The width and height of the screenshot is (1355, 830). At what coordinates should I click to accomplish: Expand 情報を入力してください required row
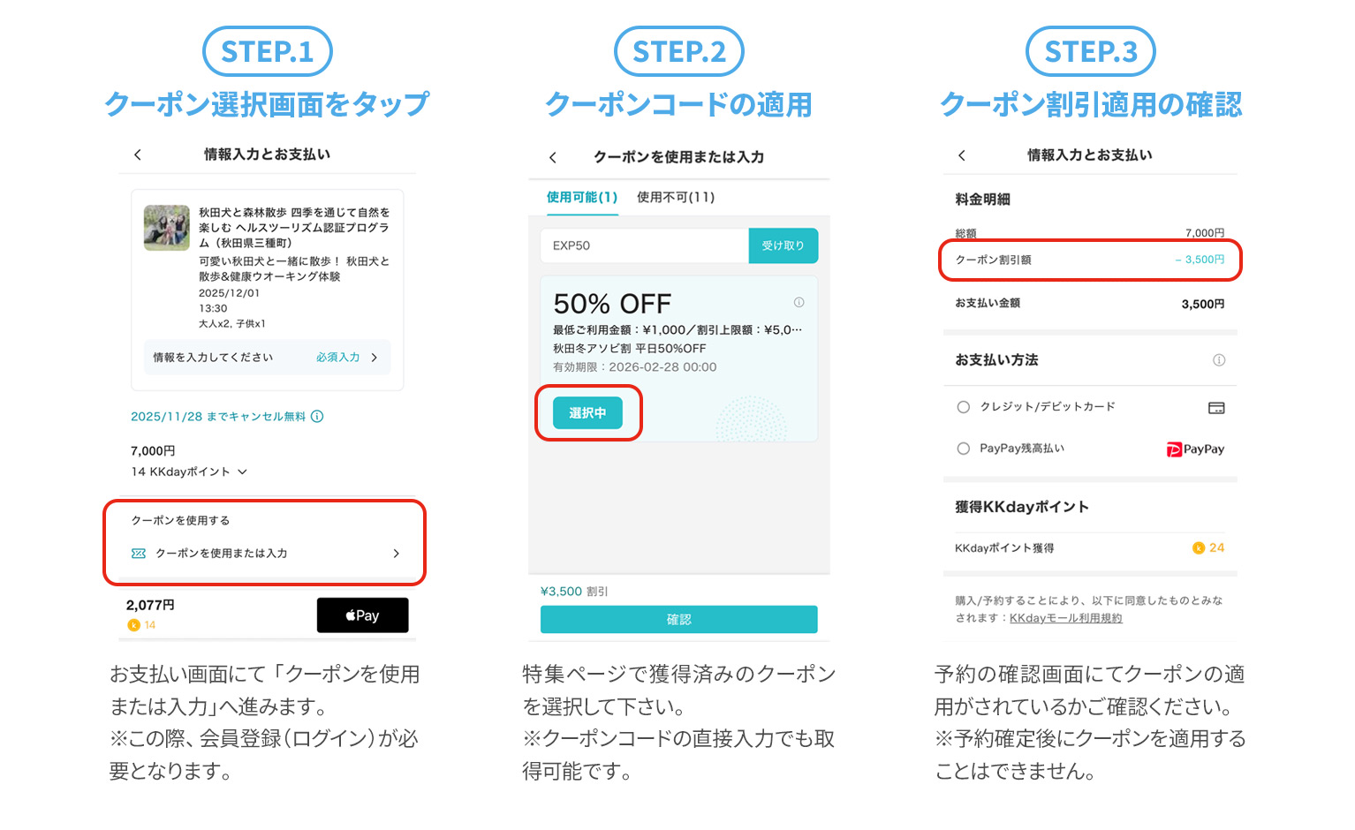[375, 358]
